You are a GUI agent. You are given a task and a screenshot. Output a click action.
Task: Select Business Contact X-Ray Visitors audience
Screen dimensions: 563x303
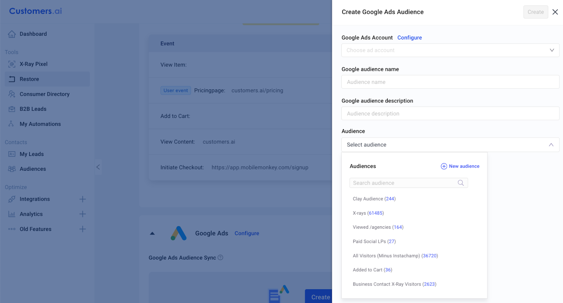click(394, 284)
